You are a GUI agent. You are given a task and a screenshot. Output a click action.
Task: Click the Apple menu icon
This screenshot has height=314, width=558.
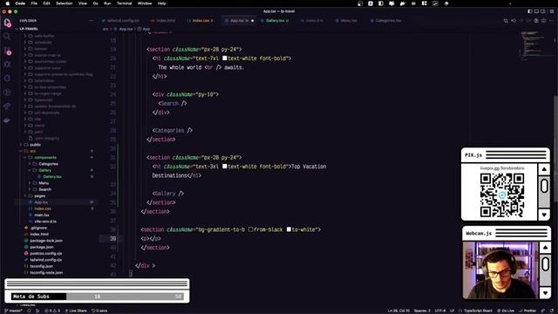click(x=8, y=3)
